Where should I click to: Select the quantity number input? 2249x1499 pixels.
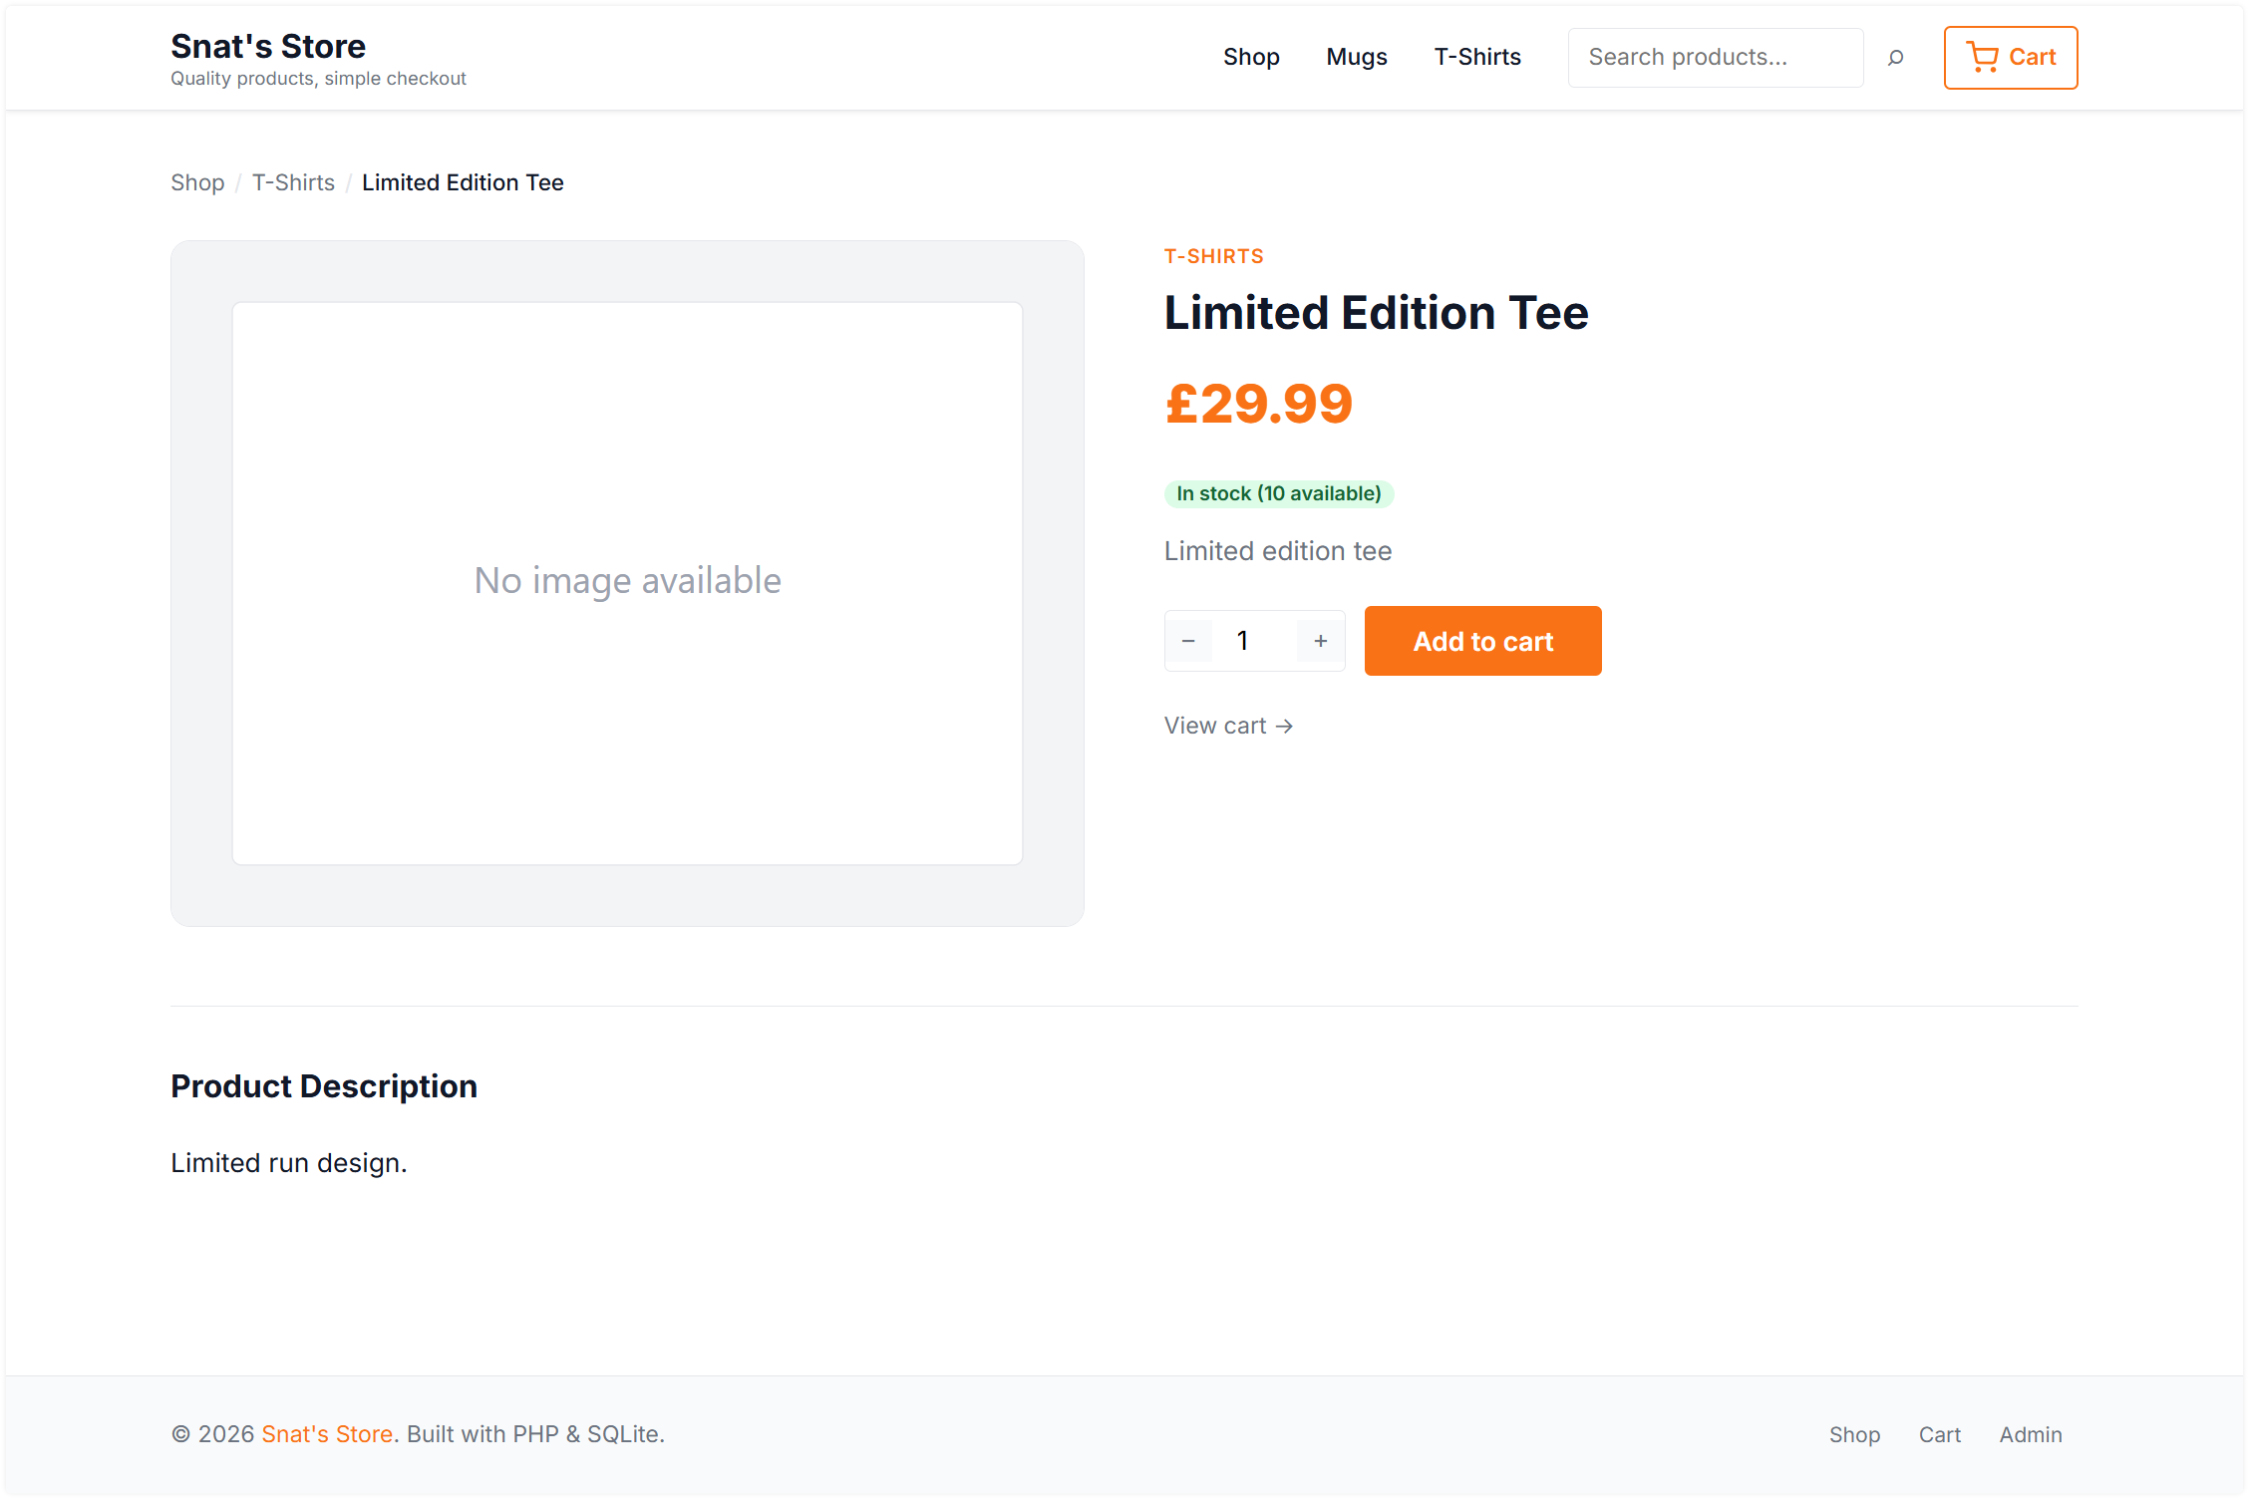tap(1243, 641)
